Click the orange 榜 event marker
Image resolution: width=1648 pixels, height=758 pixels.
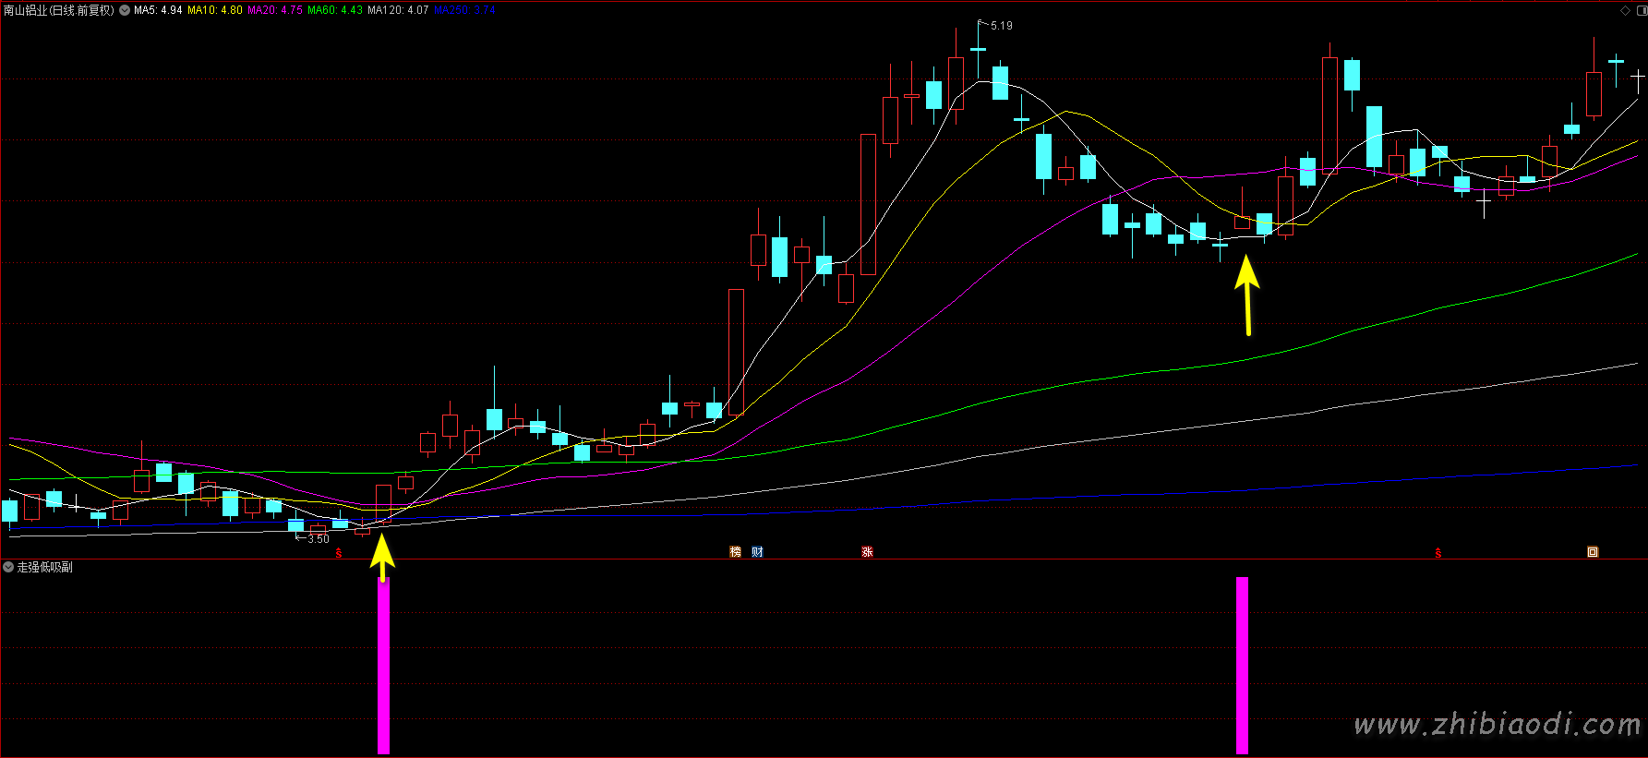point(735,552)
